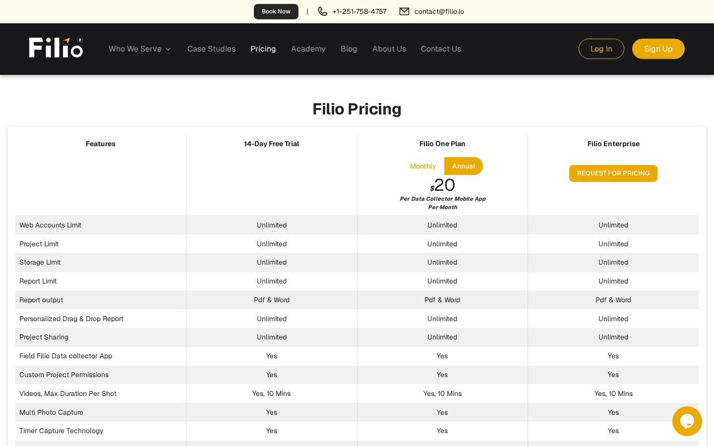
Task: Click Per Data Collector Mobile App text
Action: [443, 199]
